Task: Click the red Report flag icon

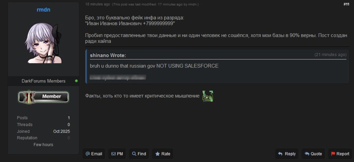Action: (333, 154)
